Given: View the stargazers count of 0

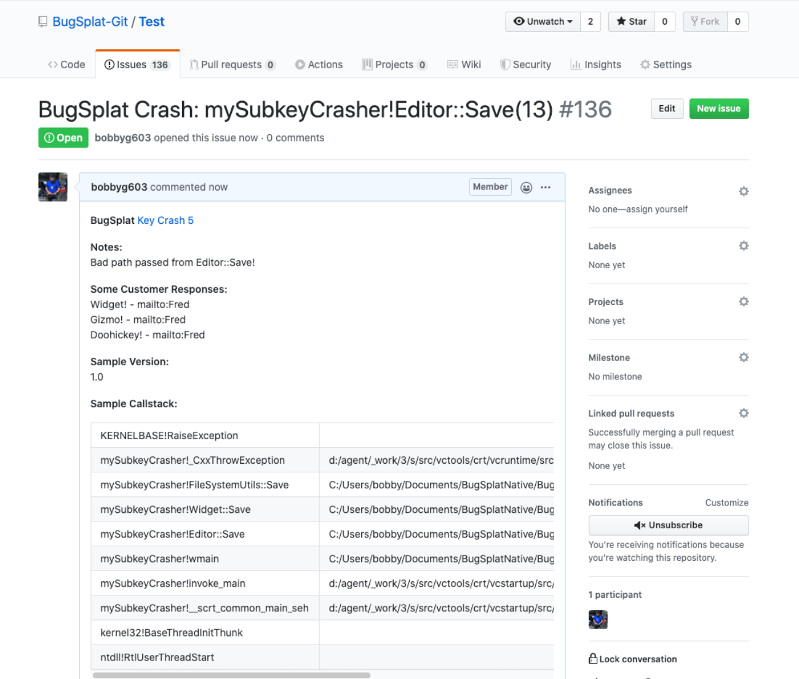Looking at the screenshot, I should pyautogui.click(x=665, y=22).
